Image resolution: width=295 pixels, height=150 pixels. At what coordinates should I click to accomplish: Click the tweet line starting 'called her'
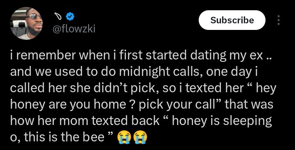point(143,88)
